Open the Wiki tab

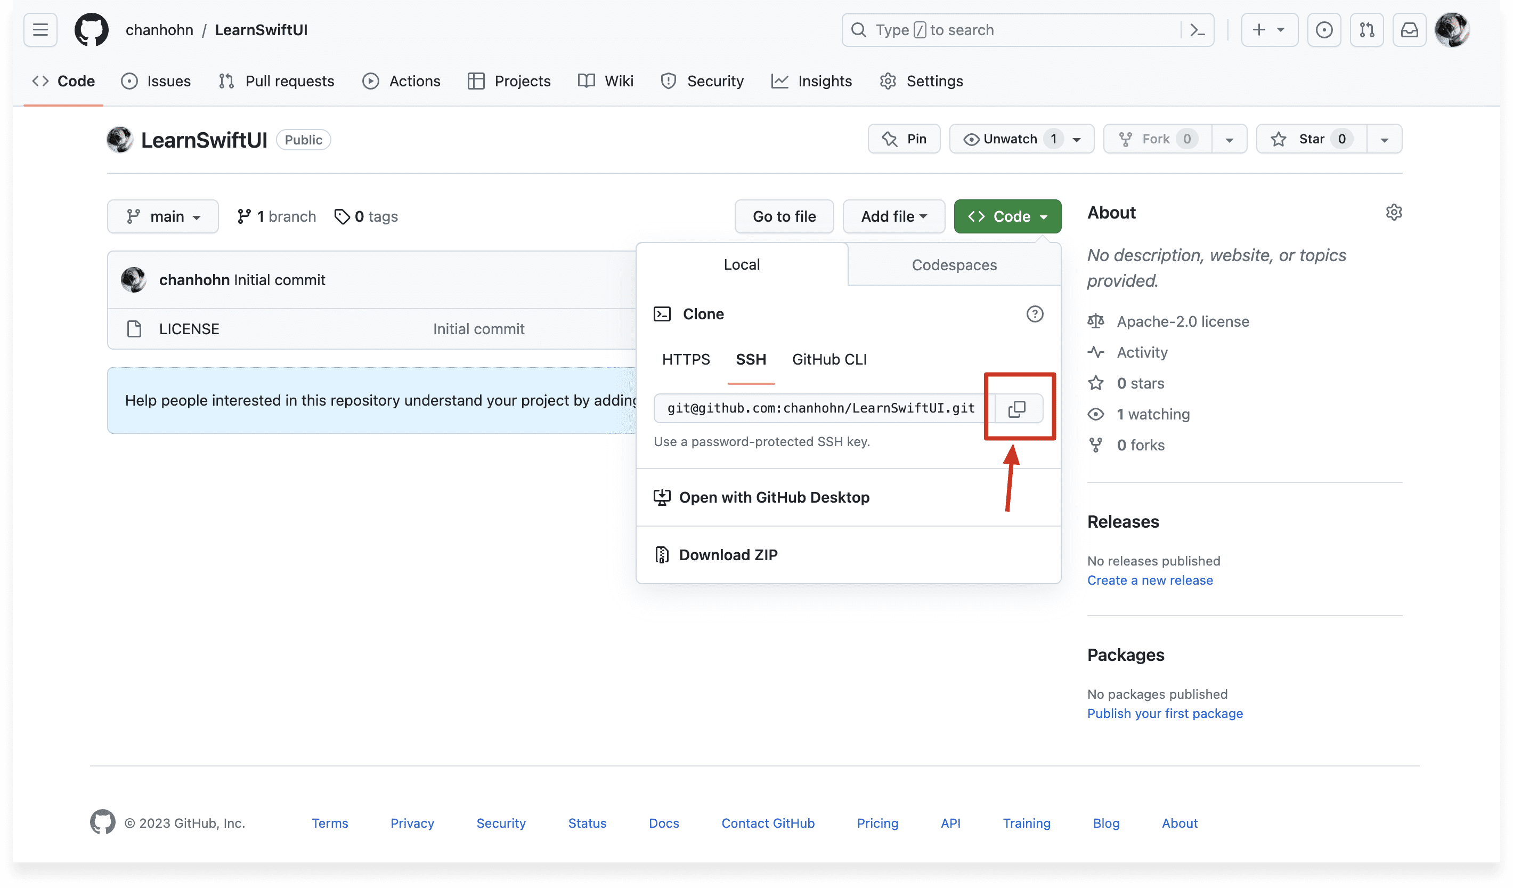click(605, 81)
